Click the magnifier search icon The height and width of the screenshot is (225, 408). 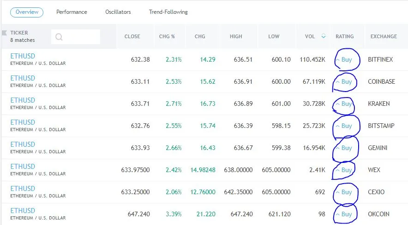tap(59, 37)
